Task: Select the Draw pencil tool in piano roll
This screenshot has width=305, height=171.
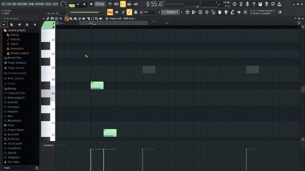Action: (x=67, y=19)
